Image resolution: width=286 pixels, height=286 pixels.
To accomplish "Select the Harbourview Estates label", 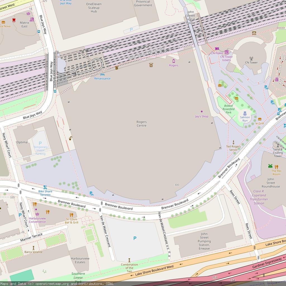I will 80,260.
